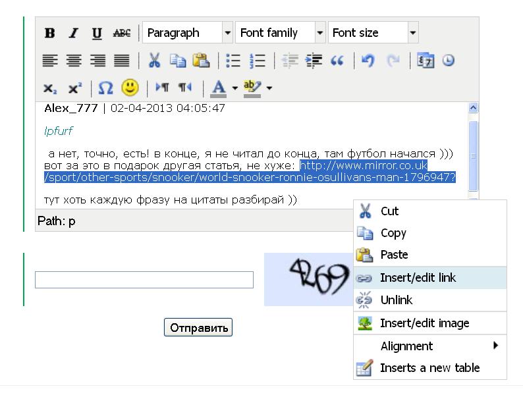Click the Outdent toolbar icon
The image size is (523, 397).
pos(290,61)
